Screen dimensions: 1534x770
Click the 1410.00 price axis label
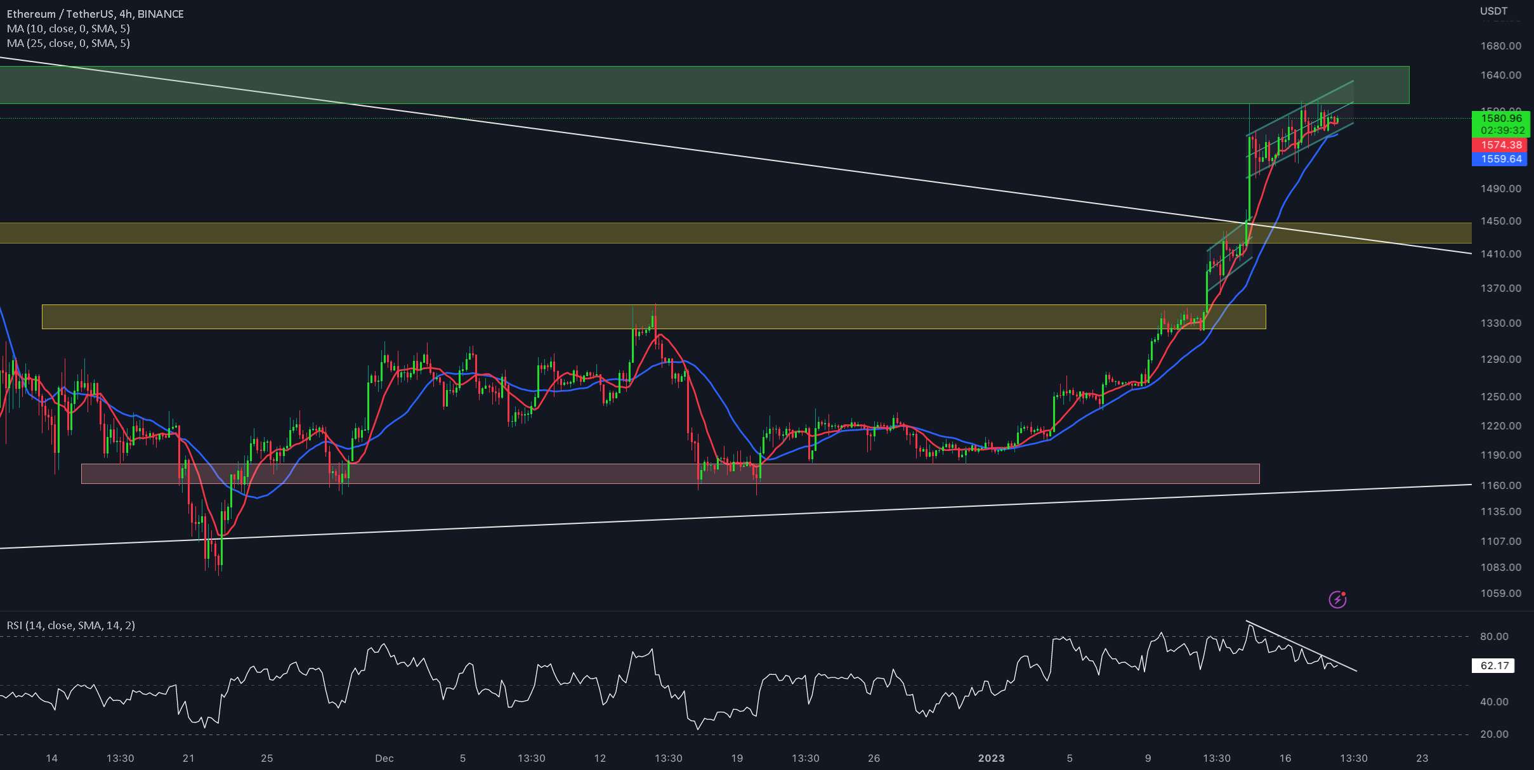(1500, 254)
